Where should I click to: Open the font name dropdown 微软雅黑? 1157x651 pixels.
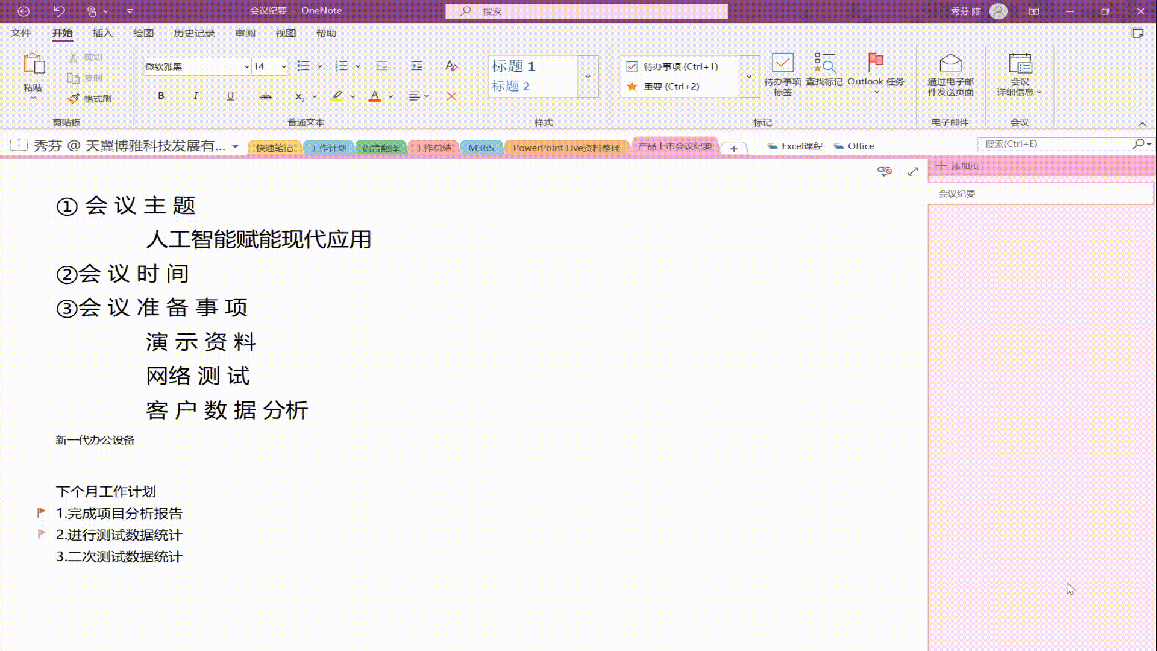(246, 66)
